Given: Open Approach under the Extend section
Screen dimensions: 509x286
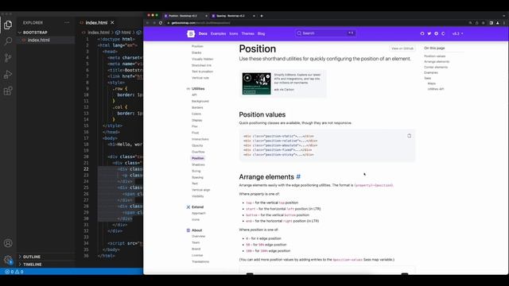Looking at the screenshot, I should point(199,213).
